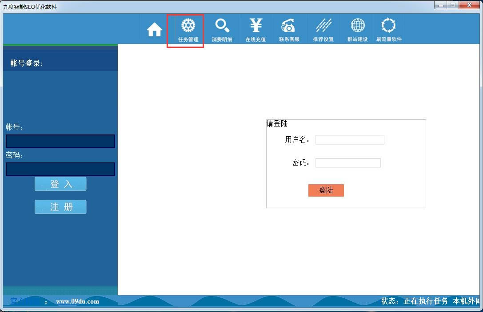Click the 注册 register button

click(x=60, y=207)
